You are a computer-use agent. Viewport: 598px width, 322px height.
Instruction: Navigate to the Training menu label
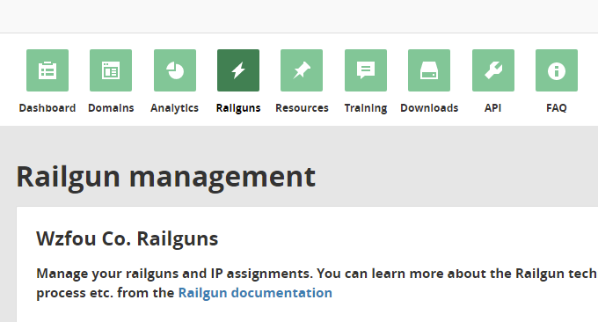coord(366,108)
